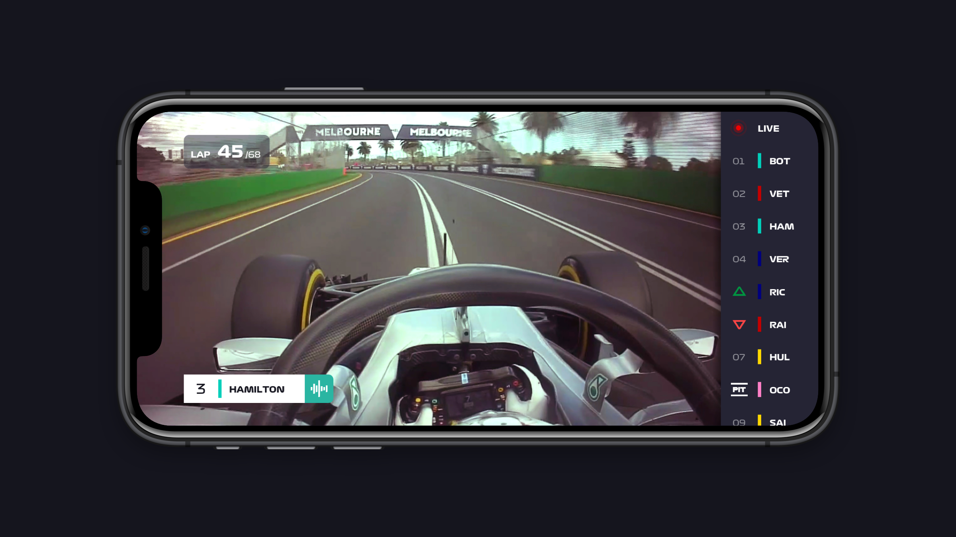The width and height of the screenshot is (956, 537).
Task: Select HUL in position 07
Action: [779, 357]
